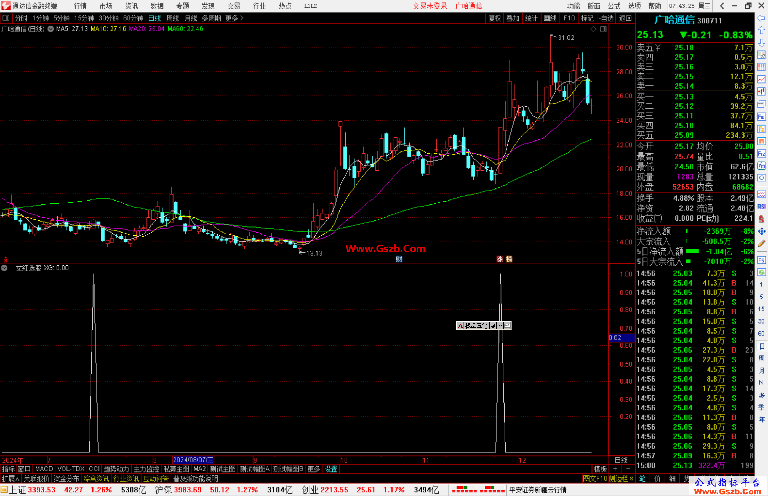Open the 多周期 multi-period option

(x=211, y=18)
